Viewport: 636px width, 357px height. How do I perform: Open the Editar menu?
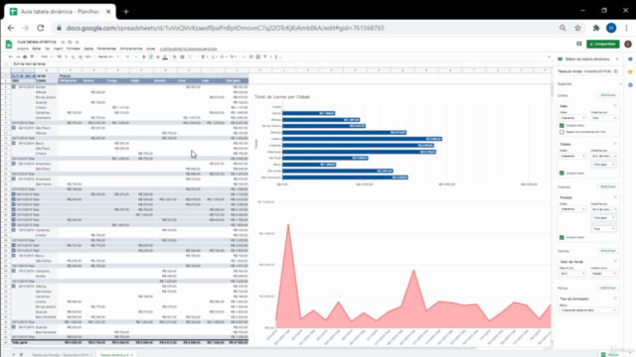[x=37, y=49]
